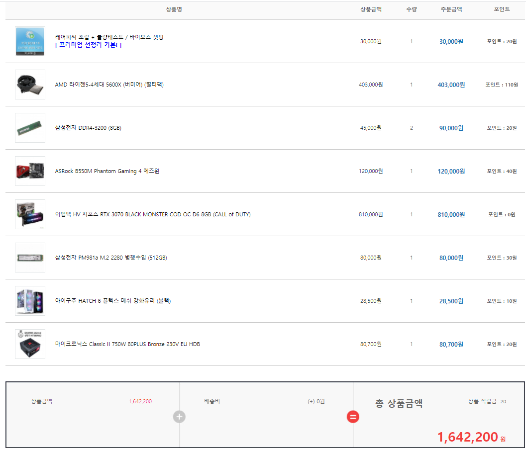Open the AMD Ryzen 5600X cooler thumbnail

pos(30,85)
